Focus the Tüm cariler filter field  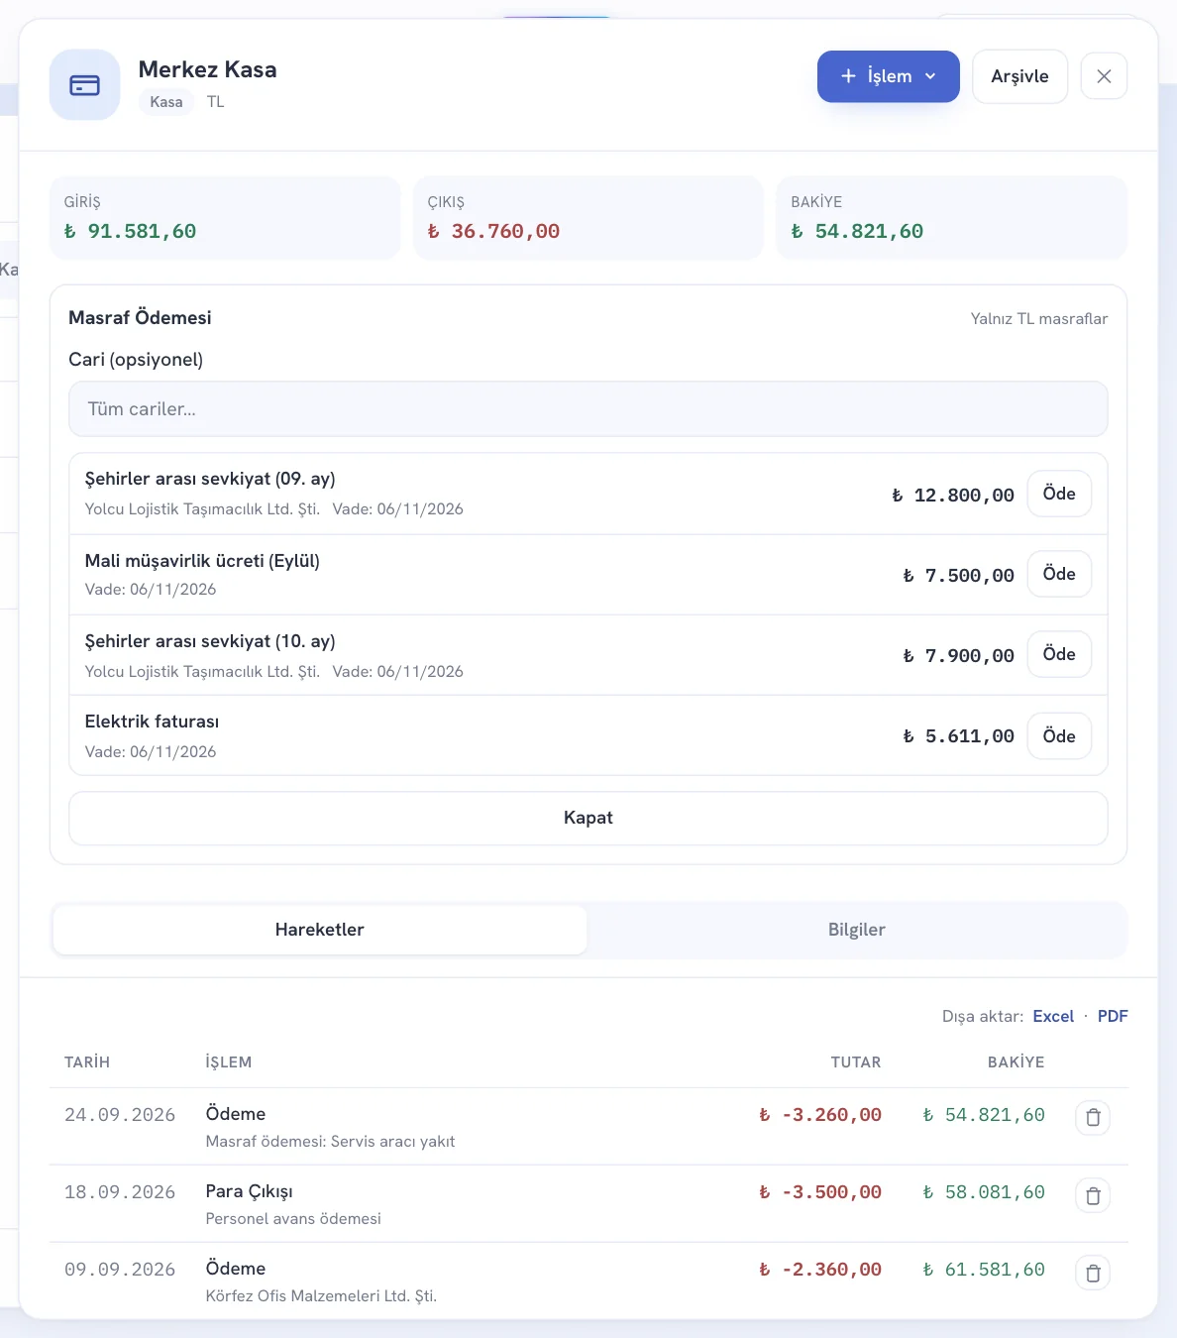click(x=588, y=409)
